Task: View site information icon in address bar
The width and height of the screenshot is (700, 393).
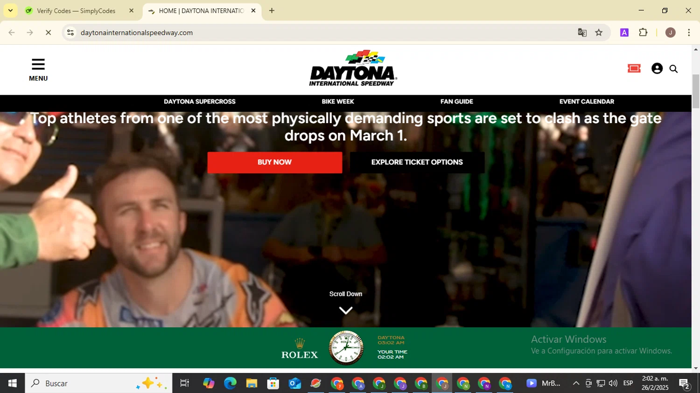Action: 70,33
